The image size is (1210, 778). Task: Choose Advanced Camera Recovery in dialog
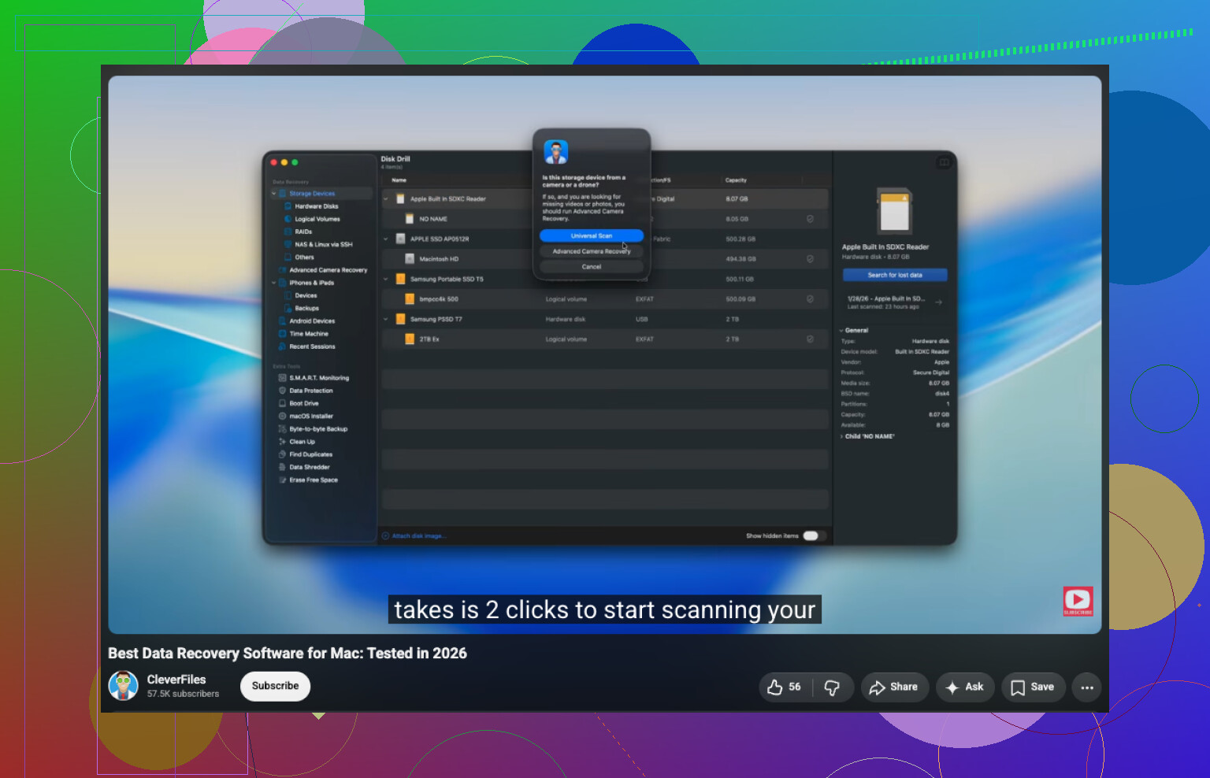(x=592, y=251)
